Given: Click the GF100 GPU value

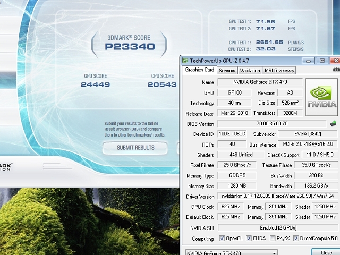Looking at the screenshot, I should point(234,92).
